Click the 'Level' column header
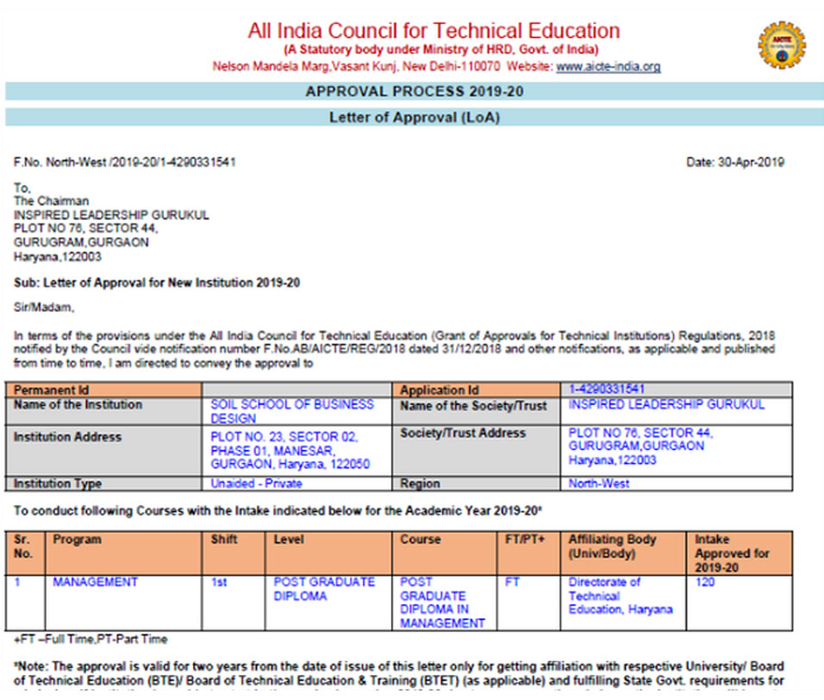 click(328, 553)
